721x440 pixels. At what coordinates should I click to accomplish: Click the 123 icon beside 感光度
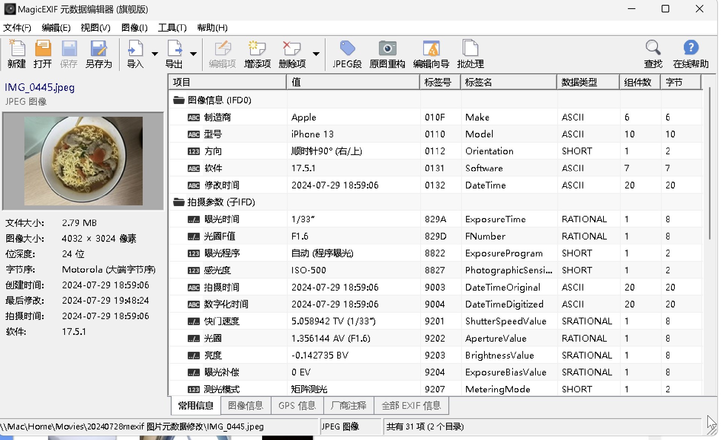(194, 270)
